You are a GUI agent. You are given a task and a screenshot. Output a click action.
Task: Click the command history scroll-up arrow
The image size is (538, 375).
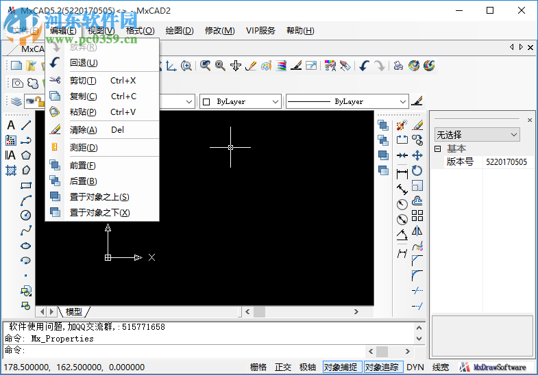pyautogui.click(x=419, y=328)
